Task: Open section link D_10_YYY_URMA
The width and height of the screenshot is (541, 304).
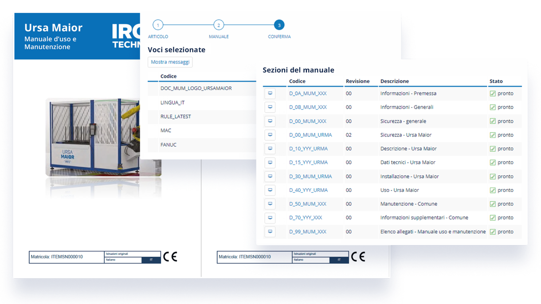Action: 308,148
